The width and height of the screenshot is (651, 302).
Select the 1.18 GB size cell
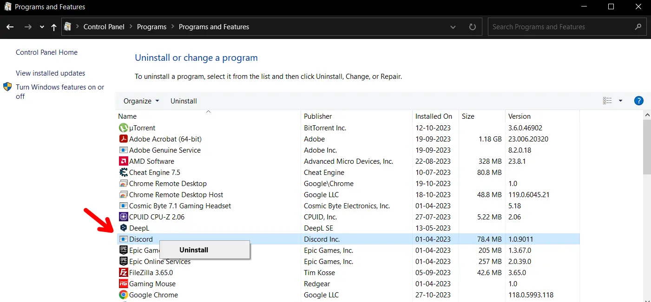[490, 139]
